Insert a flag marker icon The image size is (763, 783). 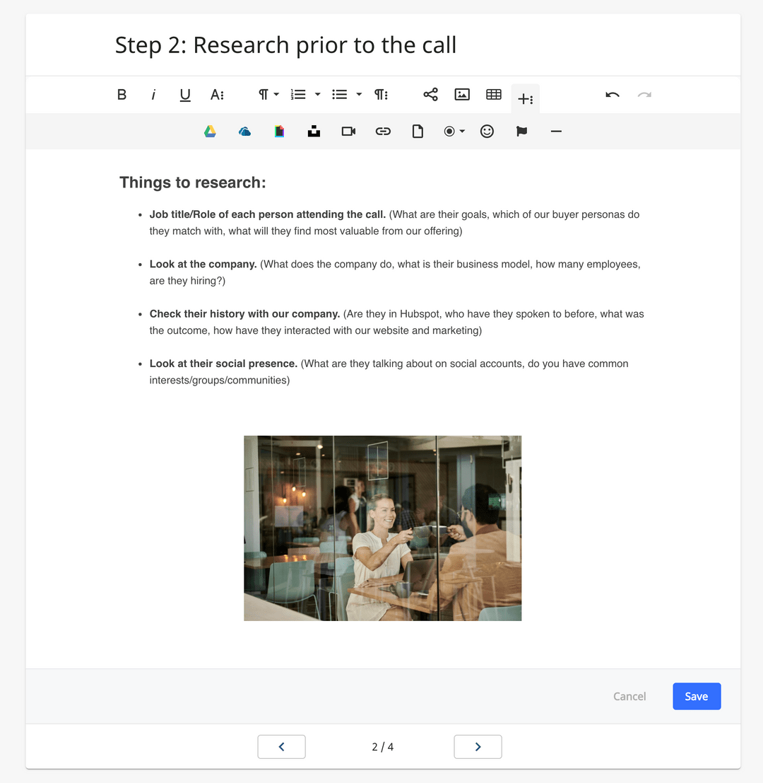click(521, 132)
